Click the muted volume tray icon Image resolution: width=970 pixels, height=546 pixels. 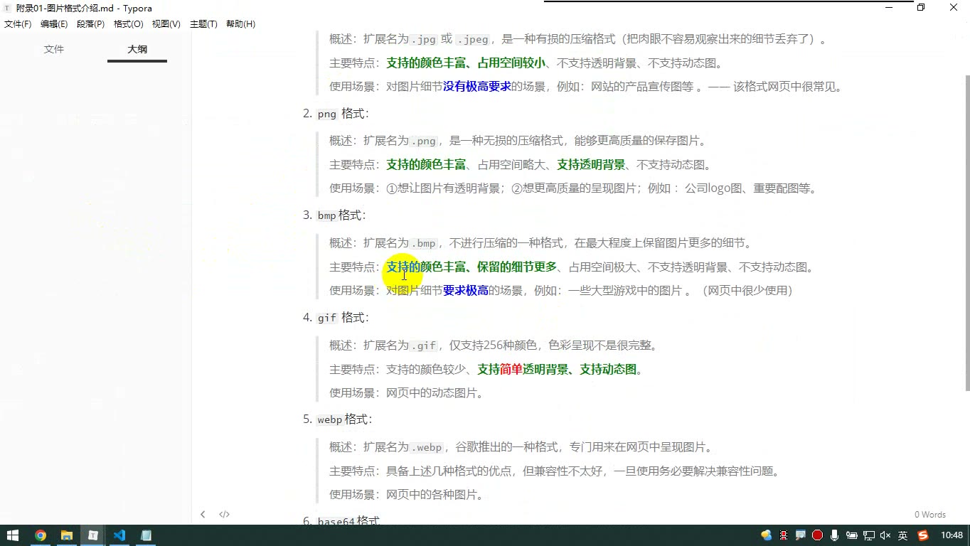(x=885, y=535)
